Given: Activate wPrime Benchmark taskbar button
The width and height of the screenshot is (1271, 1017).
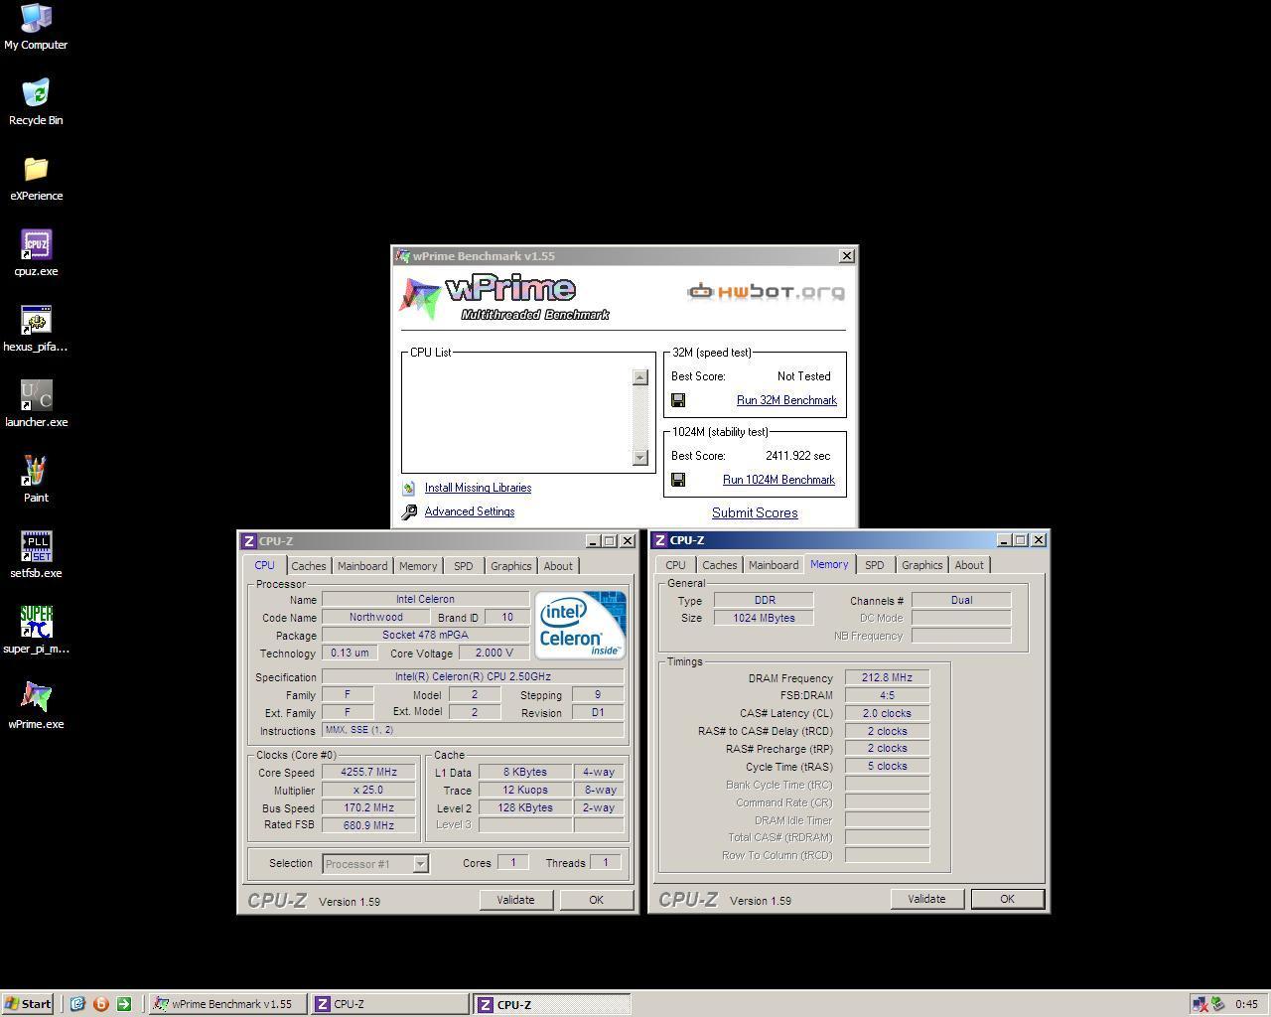Looking at the screenshot, I should point(227,1004).
